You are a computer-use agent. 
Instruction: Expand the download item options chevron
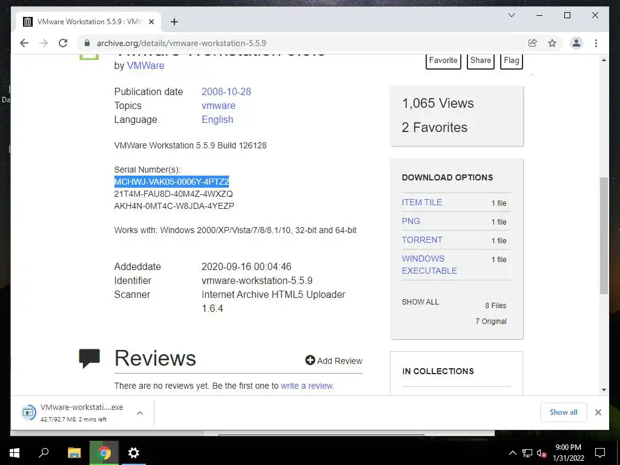pyautogui.click(x=140, y=413)
